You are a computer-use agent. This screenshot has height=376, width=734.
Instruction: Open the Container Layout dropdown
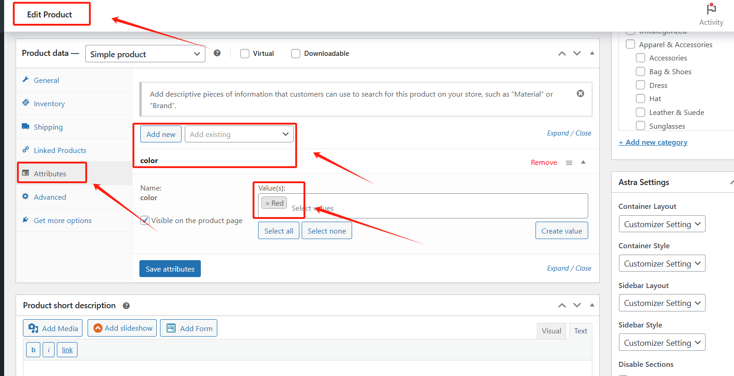[x=662, y=224]
